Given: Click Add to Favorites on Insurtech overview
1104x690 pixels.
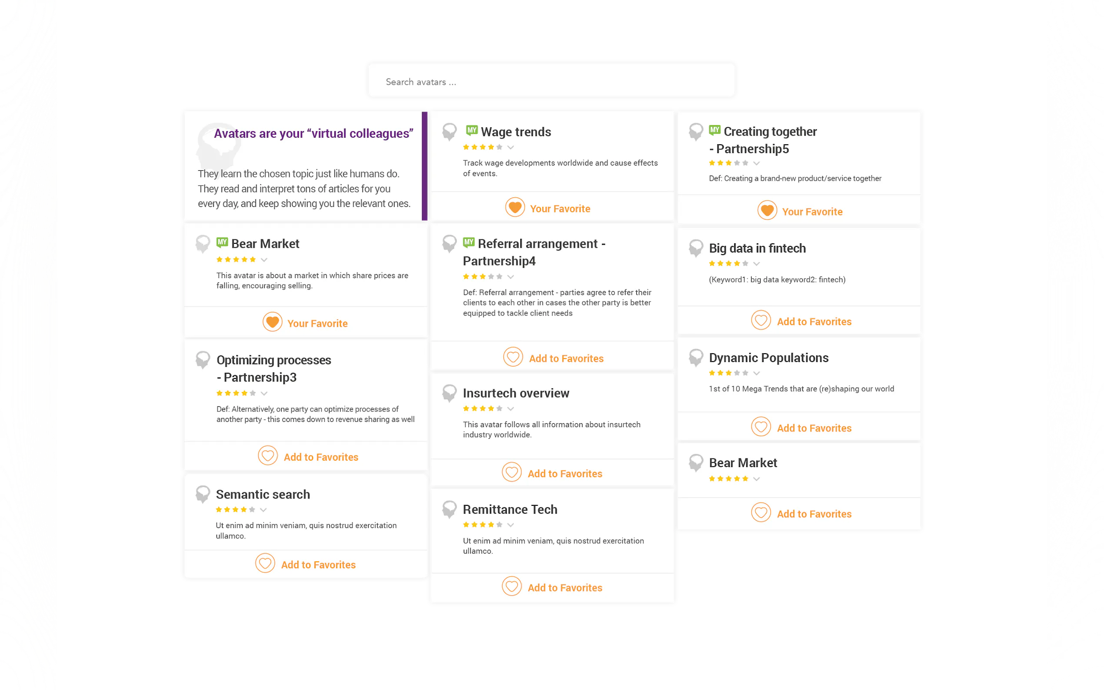Looking at the screenshot, I should pos(565,474).
